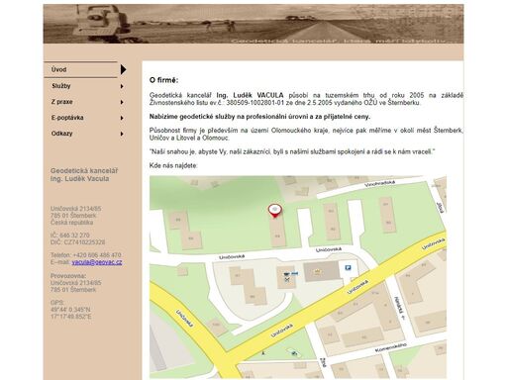Click the Telefon +420 606 486 470 line

pos(86,255)
